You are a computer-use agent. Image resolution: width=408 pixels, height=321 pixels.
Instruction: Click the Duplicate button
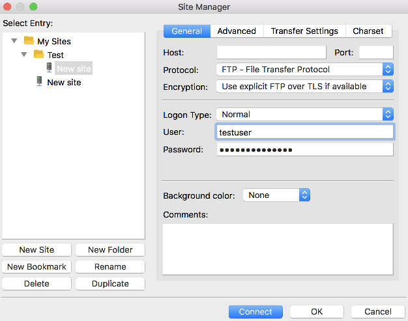point(110,284)
